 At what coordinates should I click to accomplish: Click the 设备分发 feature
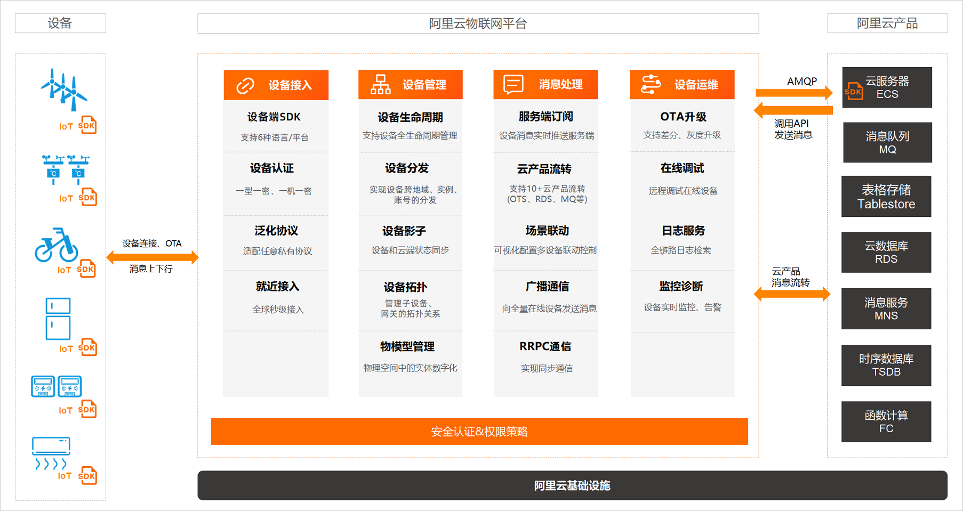tap(407, 168)
